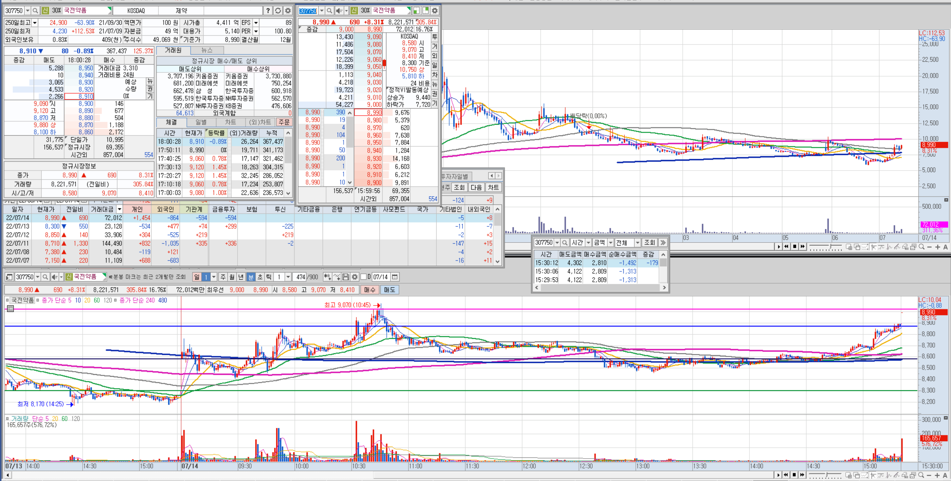Open stock code dropdown in order book panel
Image resolution: width=951 pixels, height=481 pixels.
click(x=322, y=11)
